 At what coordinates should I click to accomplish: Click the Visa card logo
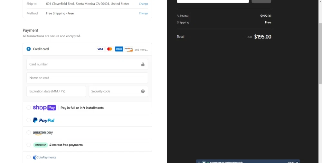pos(100,49)
